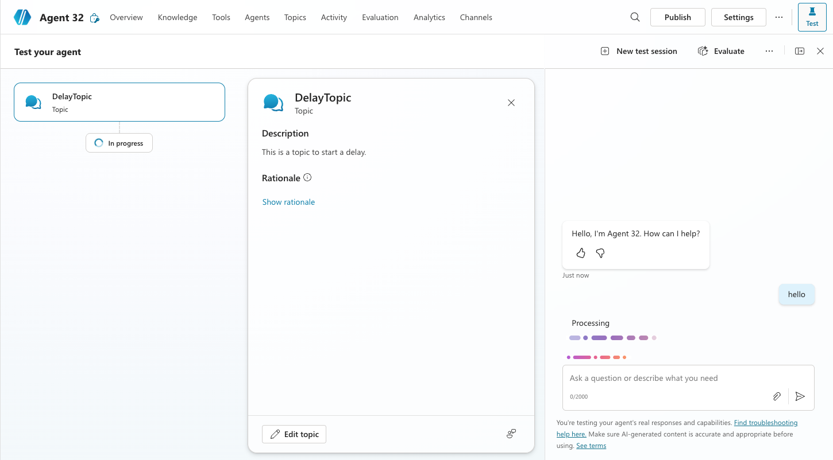Image resolution: width=833 pixels, height=460 pixels.
Task: Expand Show rationale
Action: (x=288, y=202)
